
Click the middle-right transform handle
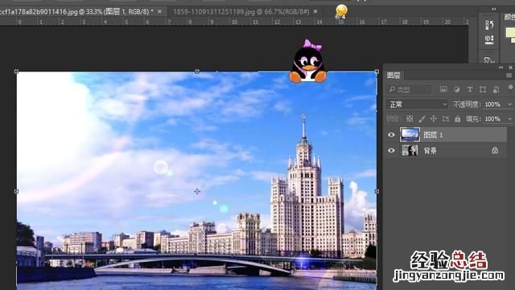(377, 191)
